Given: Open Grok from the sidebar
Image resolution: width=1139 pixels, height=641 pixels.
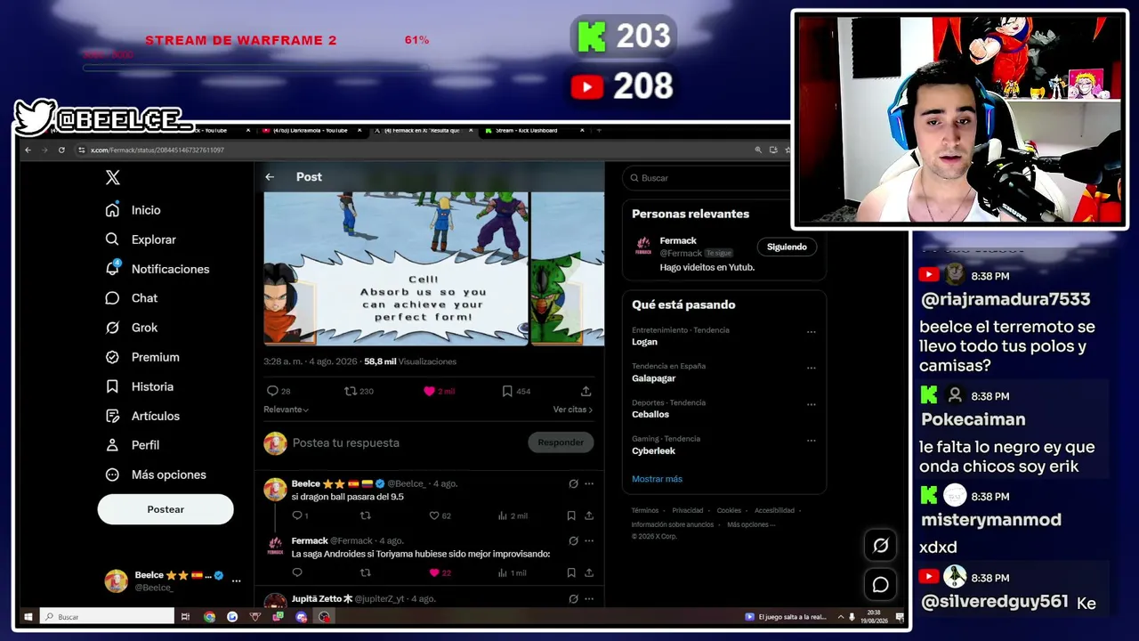Looking at the screenshot, I should (132, 328).
